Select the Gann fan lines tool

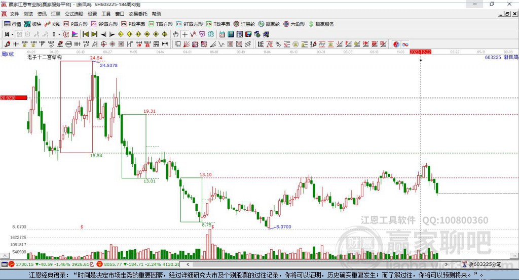(x=187, y=44)
